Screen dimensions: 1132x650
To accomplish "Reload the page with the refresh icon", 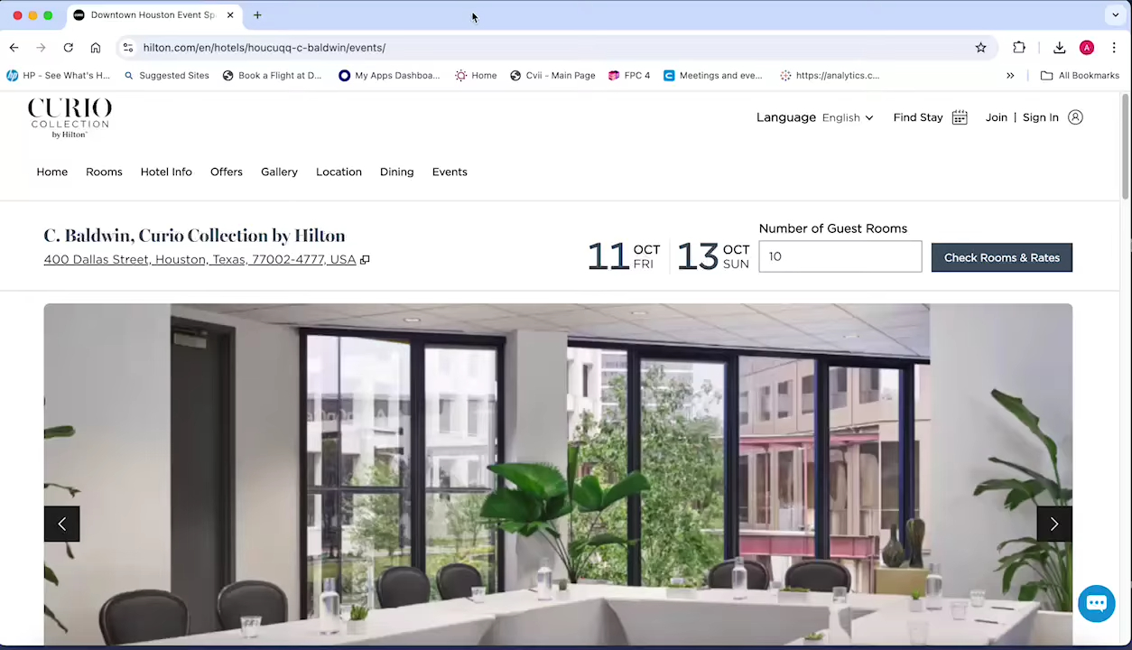I will tap(68, 48).
